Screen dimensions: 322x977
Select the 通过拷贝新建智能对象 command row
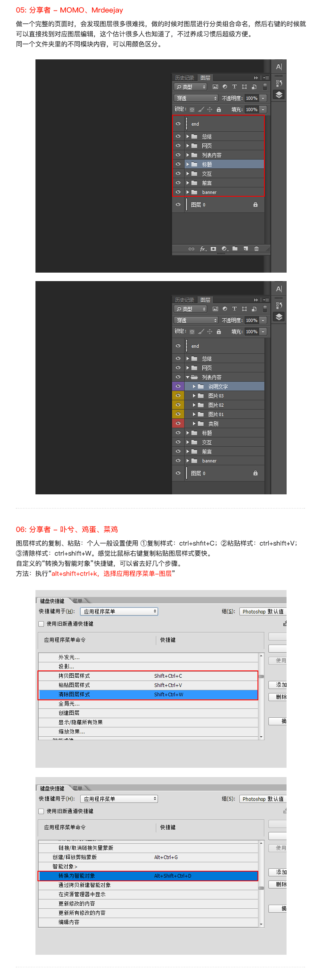148,885
